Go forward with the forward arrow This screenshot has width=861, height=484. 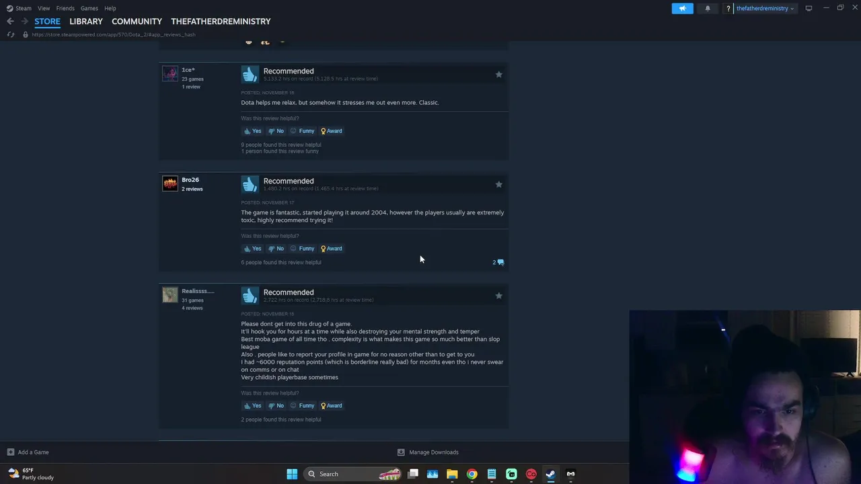click(x=25, y=22)
